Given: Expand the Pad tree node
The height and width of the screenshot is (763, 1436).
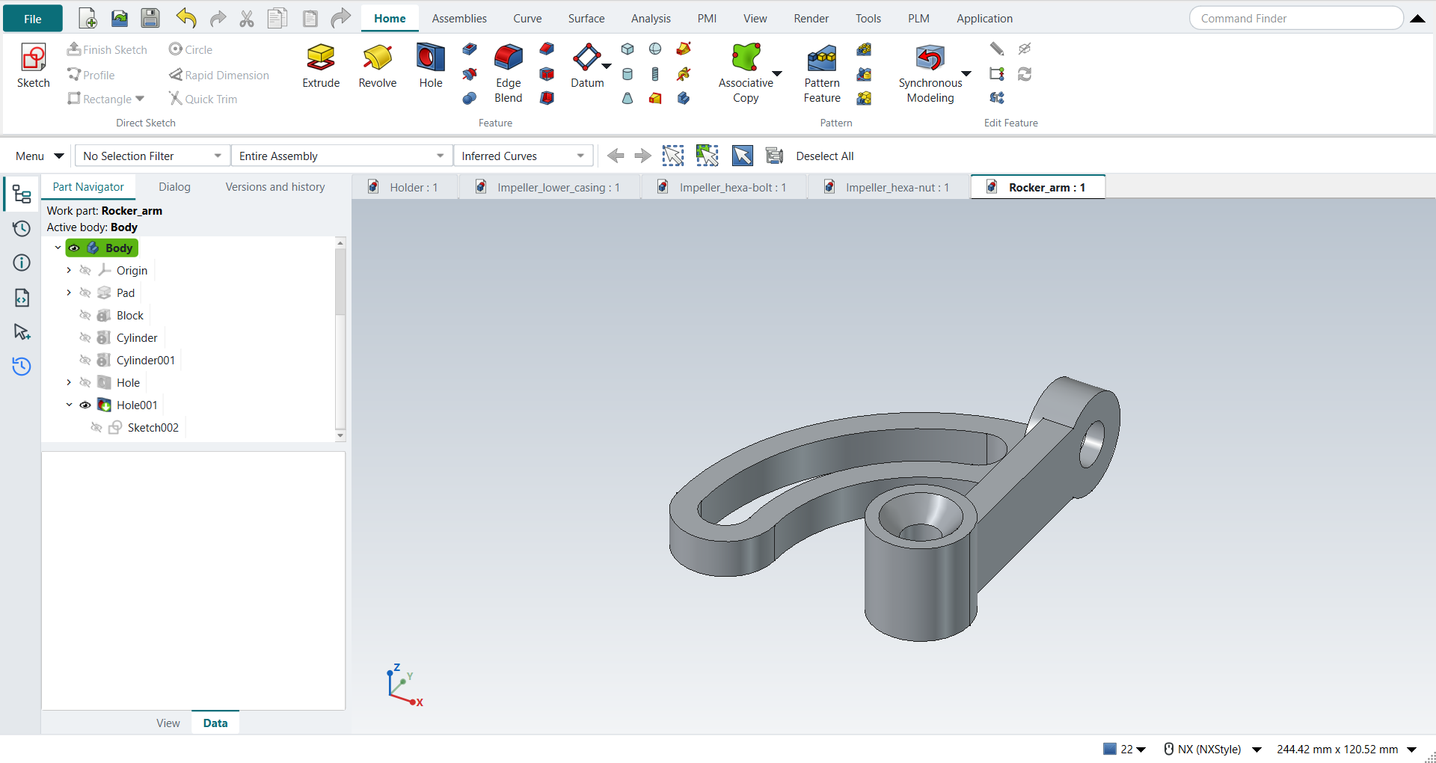Looking at the screenshot, I should [69, 292].
